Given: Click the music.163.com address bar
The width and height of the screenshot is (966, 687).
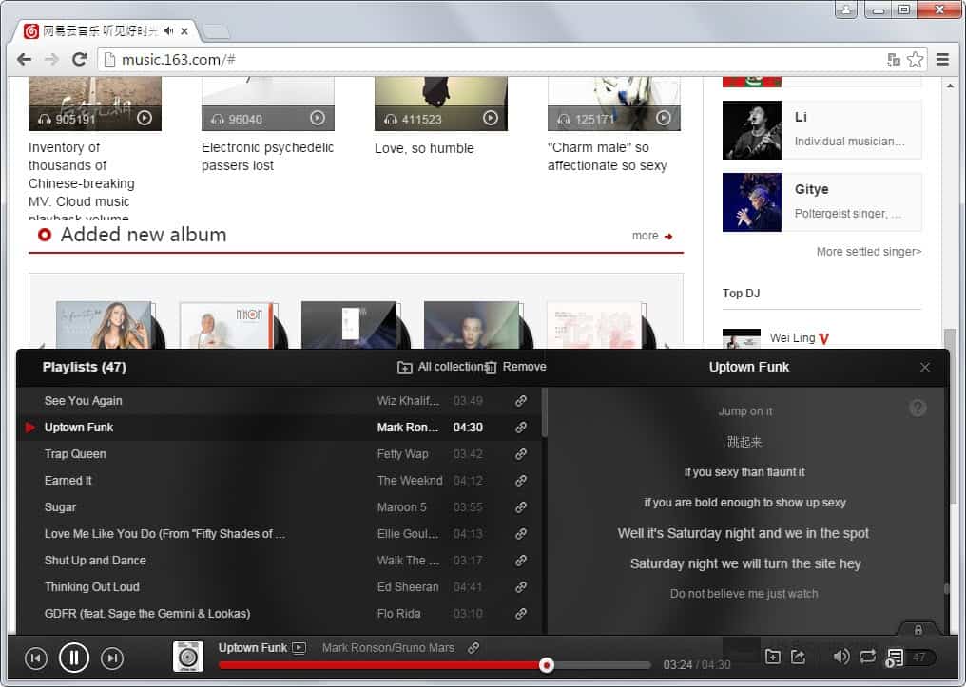Looking at the screenshot, I should 493,60.
